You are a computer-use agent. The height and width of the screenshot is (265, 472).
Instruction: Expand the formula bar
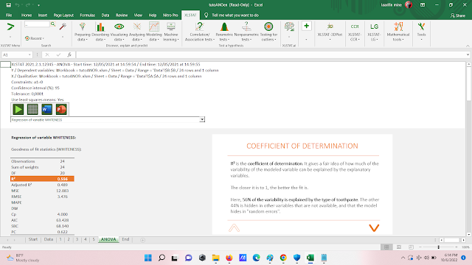click(468, 54)
